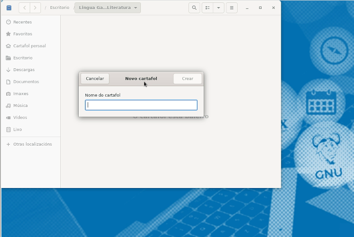Toggle the list view icon button
354x237 pixels.
click(x=207, y=8)
